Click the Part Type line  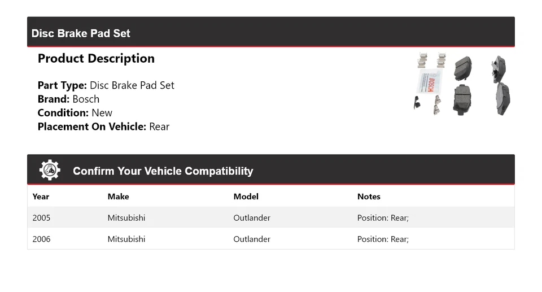coord(106,85)
